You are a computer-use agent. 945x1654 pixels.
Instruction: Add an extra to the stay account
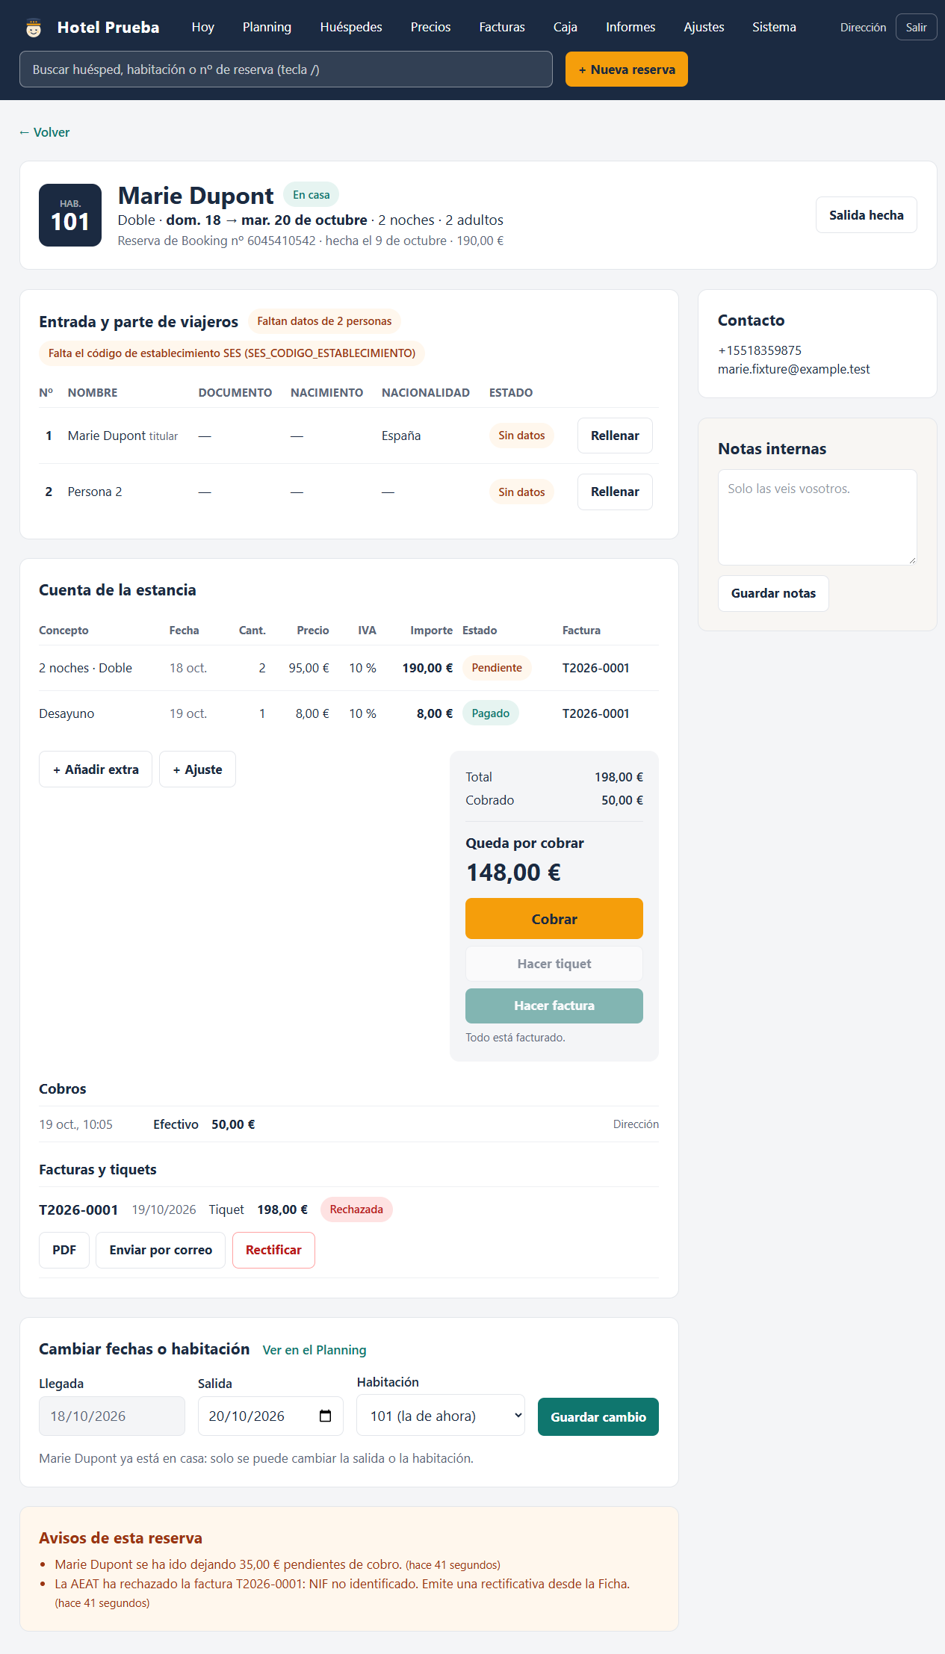[96, 769]
